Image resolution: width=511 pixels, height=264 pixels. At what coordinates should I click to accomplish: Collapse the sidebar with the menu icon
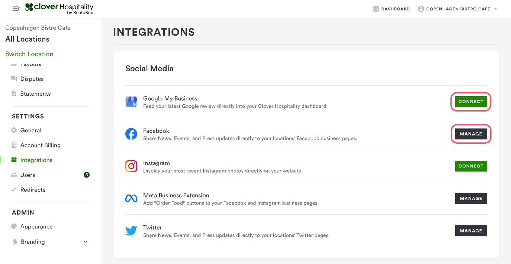coord(16,9)
